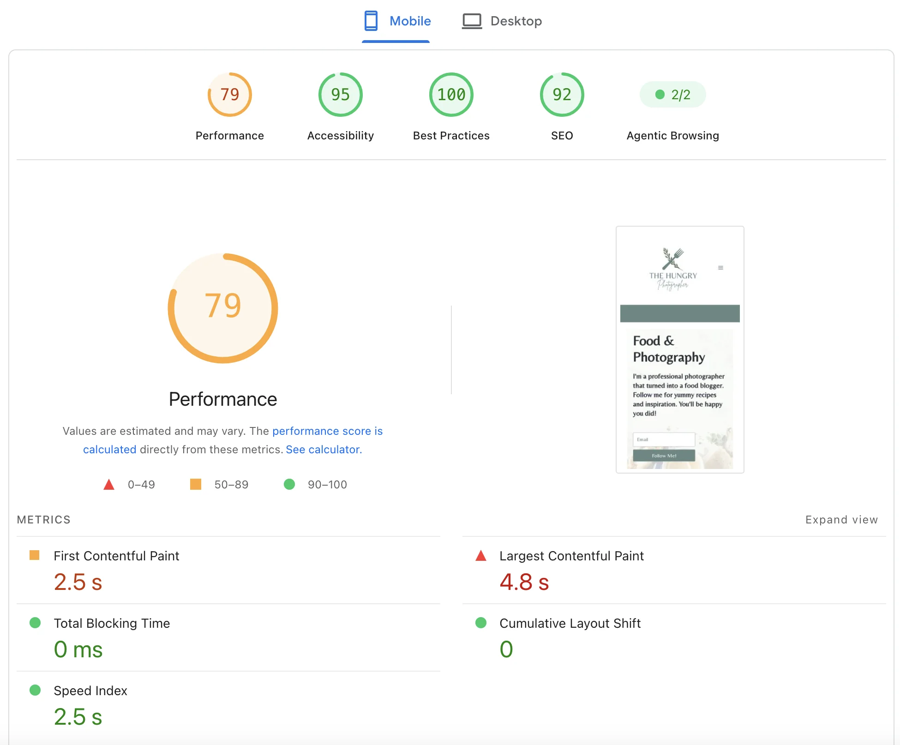Switch to the Desktop tab
This screenshot has width=900, height=745.
pyautogui.click(x=502, y=21)
